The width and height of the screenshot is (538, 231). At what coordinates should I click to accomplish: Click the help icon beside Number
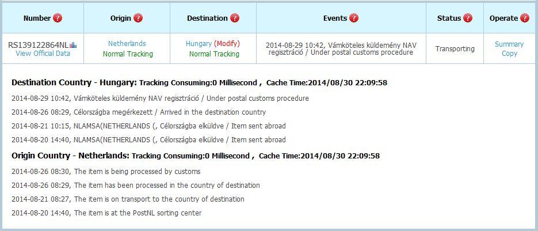coord(58,18)
